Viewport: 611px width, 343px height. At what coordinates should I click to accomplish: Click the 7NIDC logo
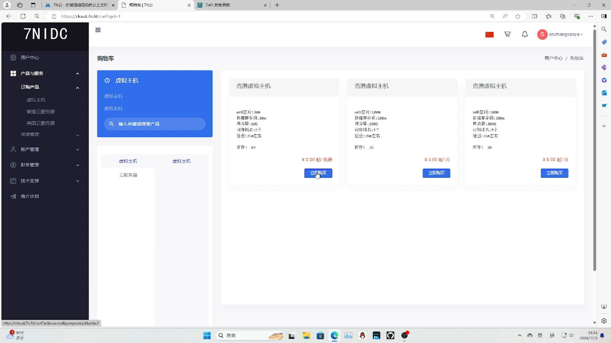click(46, 34)
